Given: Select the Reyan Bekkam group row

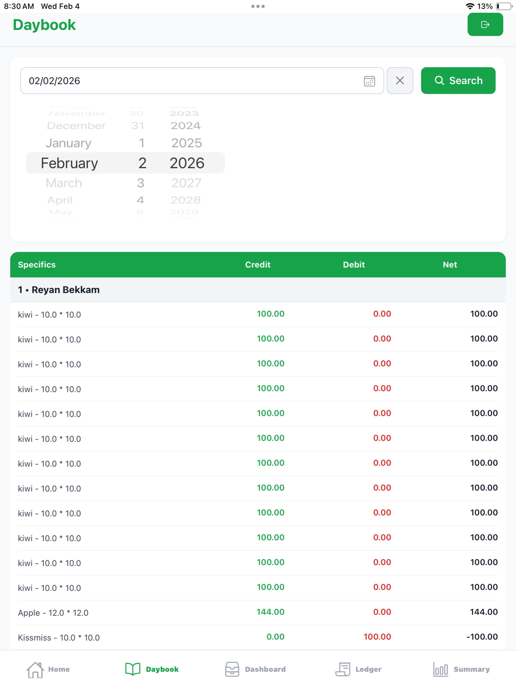Looking at the screenshot, I should 258,289.
